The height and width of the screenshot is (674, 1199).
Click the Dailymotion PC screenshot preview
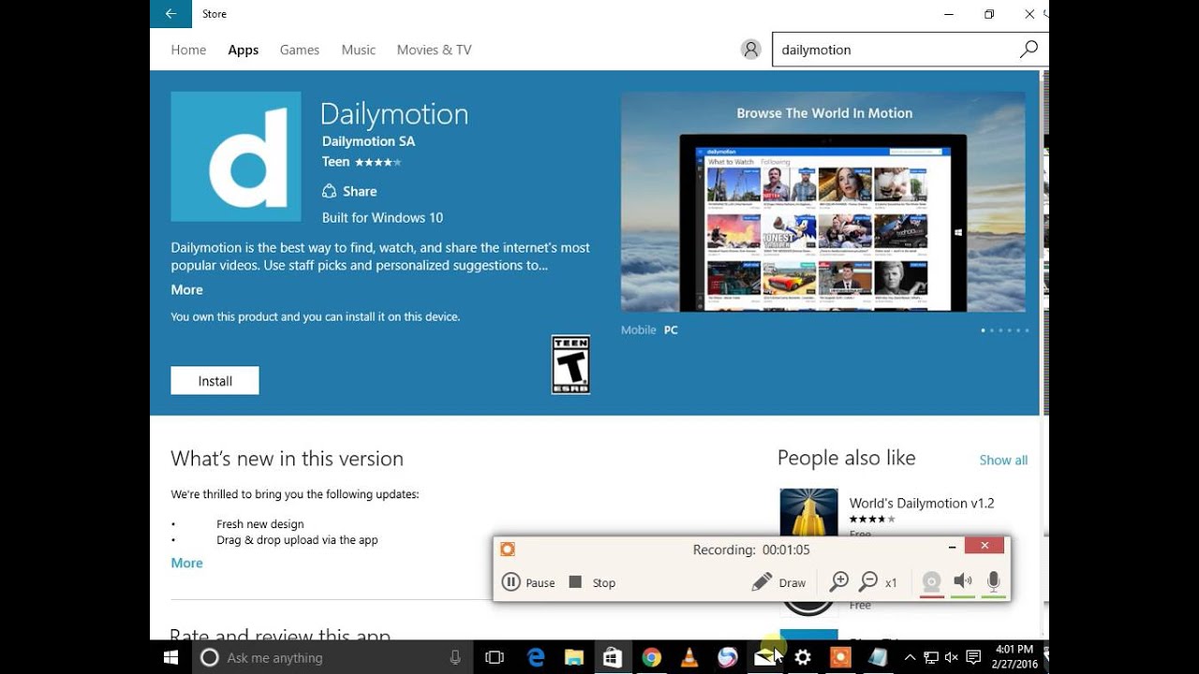pos(823,201)
